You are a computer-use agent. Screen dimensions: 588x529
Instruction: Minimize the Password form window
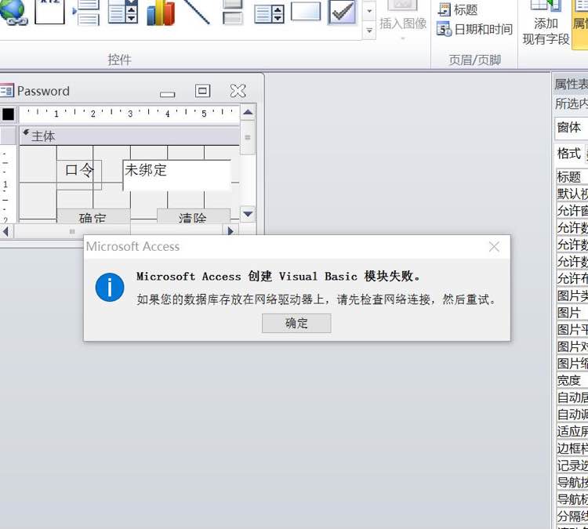167,92
